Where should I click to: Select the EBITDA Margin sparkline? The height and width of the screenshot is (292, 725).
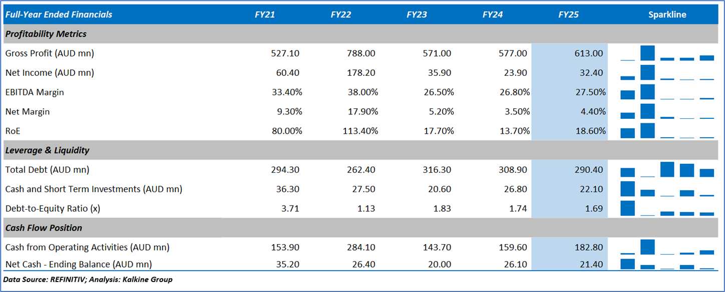667,92
